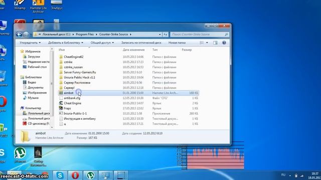
Task: Click the Forward navigation arrow in Explorer
Action: point(26,34)
